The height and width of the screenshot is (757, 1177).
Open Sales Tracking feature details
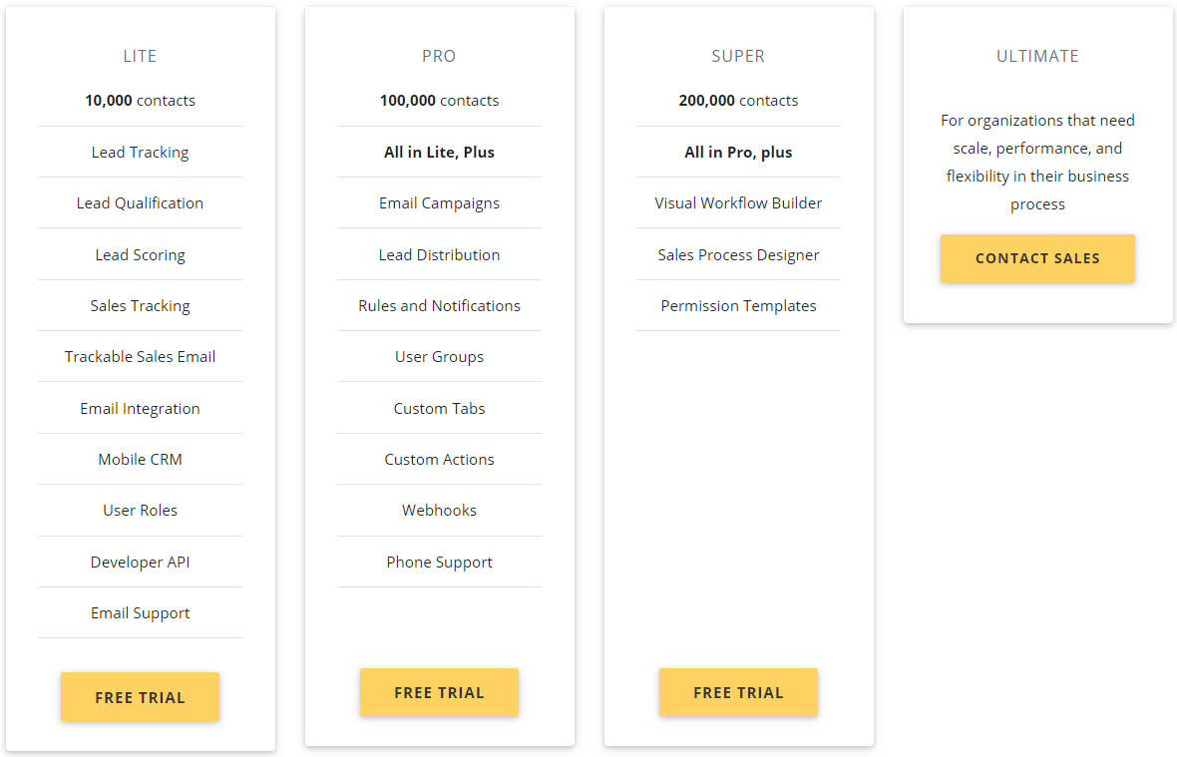click(140, 305)
